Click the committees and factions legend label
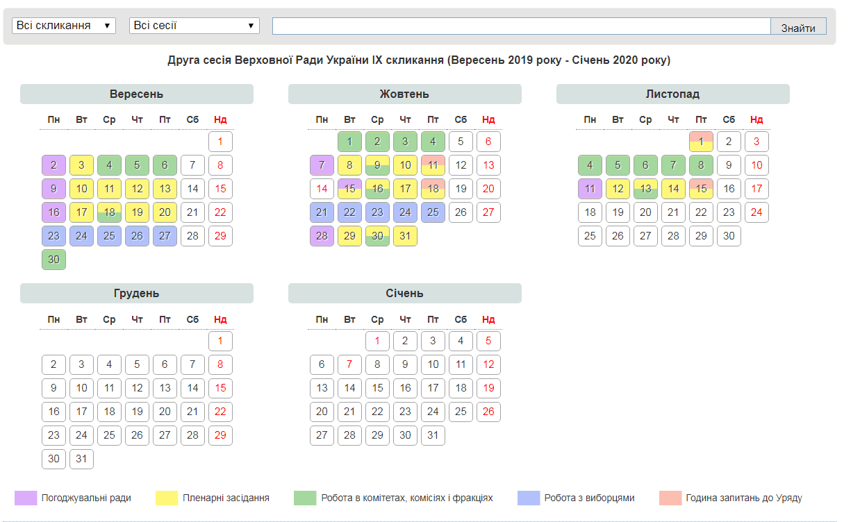The width and height of the screenshot is (860, 522). coord(407,498)
